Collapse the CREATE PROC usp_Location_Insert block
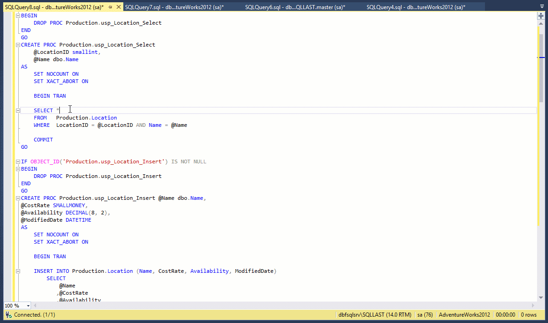This screenshot has height=323, width=548. 18,198
